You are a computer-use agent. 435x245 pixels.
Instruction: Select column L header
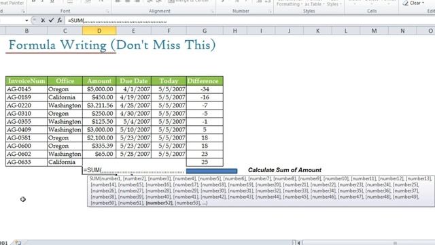pos(346,31)
